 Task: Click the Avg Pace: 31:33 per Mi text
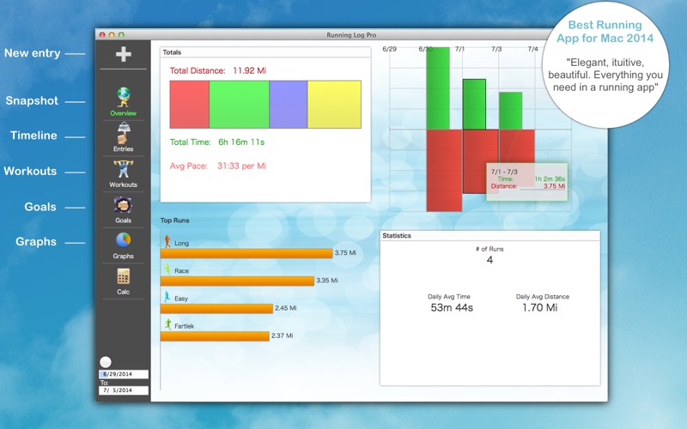click(x=218, y=166)
